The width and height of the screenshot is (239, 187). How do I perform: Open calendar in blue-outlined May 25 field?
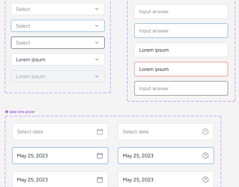pos(100,155)
